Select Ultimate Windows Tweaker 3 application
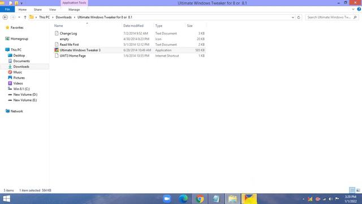Screen dimensions: 362x204 coord(80,50)
